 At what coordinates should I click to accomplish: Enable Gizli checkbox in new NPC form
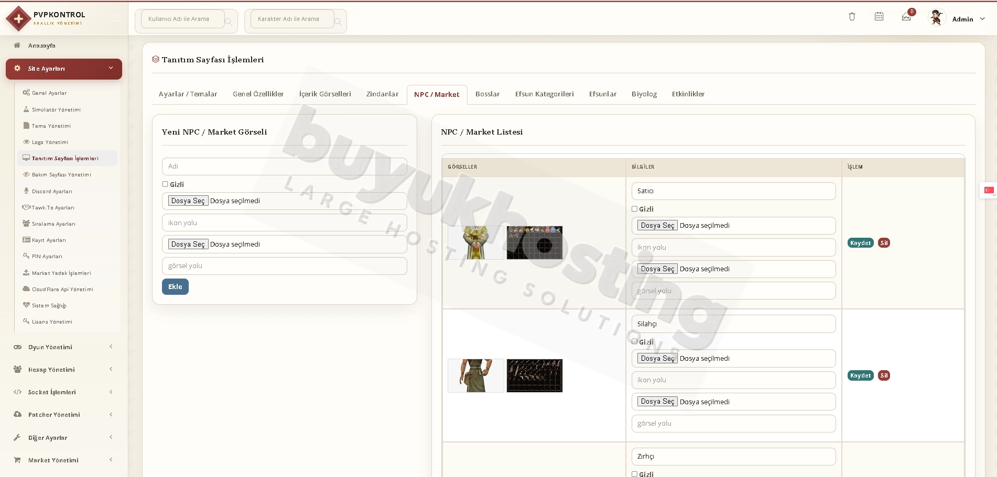tap(165, 184)
